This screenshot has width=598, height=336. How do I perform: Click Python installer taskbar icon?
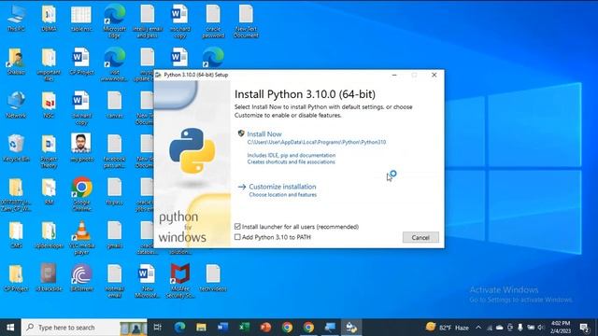[x=351, y=328]
